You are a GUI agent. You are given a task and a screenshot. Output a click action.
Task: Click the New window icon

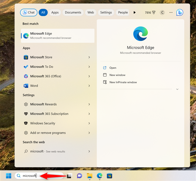[x=105, y=75]
